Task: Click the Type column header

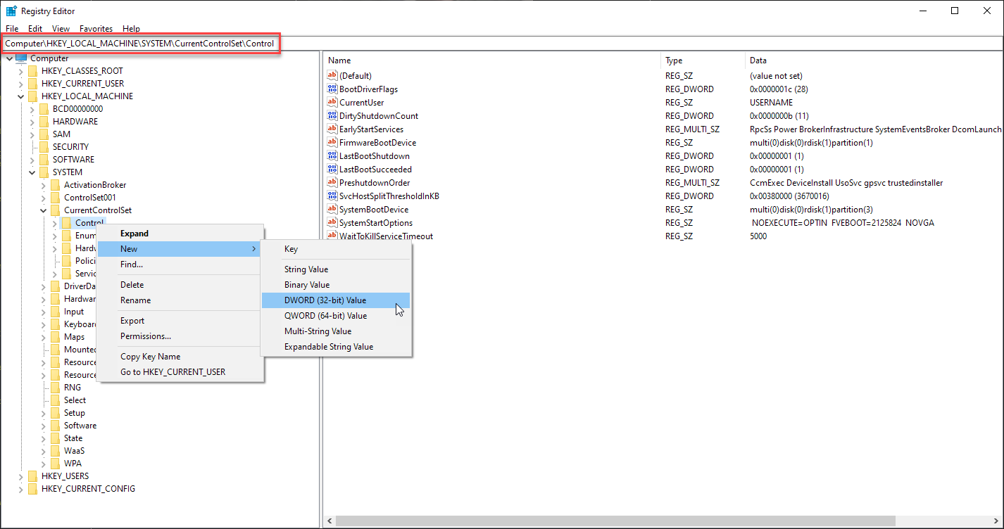Action: click(x=703, y=60)
